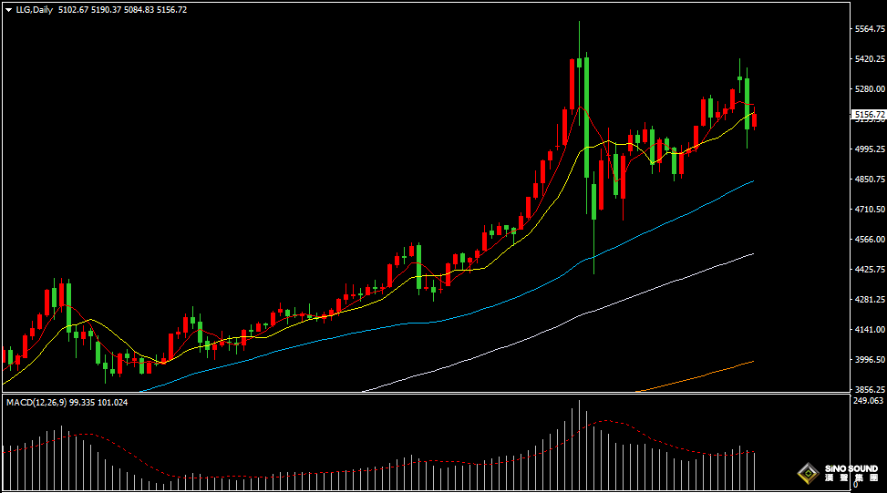Click the 5564.75 price axis label
887x493 pixels.
(x=870, y=29)
